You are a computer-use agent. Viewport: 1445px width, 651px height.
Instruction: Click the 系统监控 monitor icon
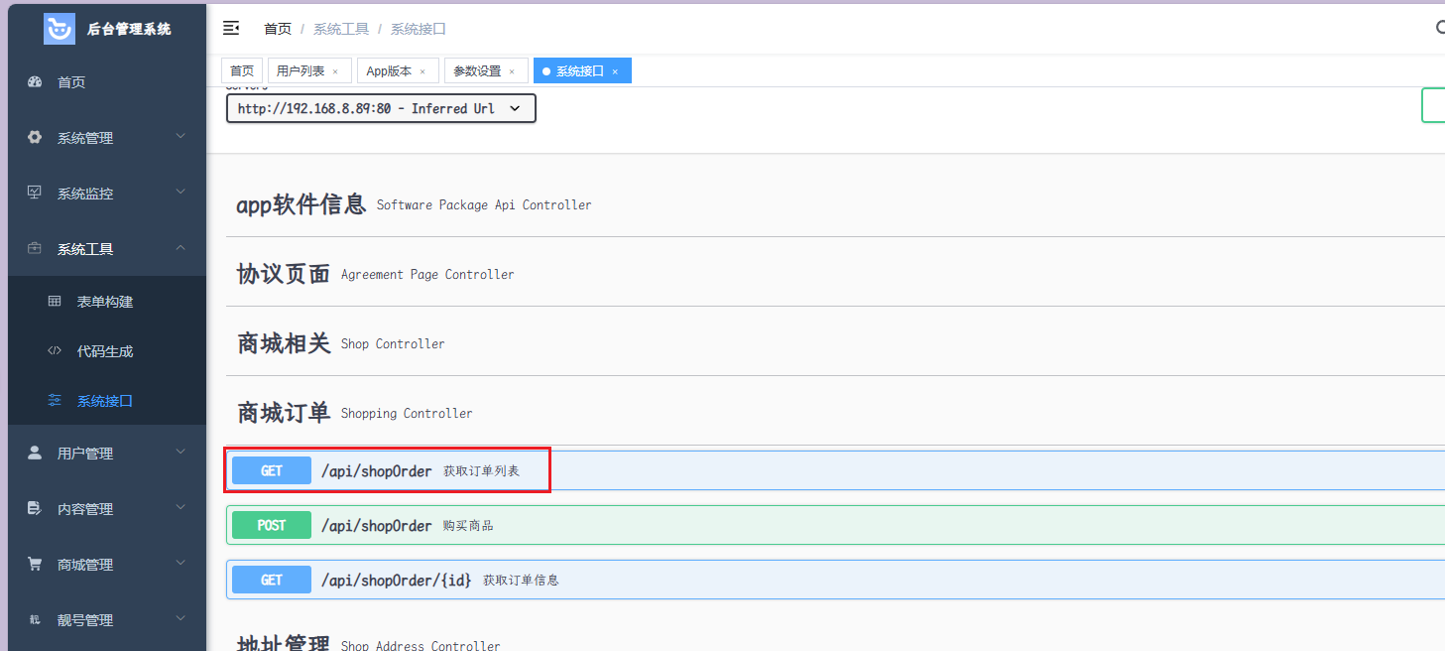click(x=35, y=193)
